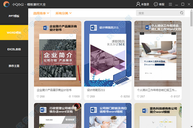The width and height of the screenshot is (193, 128).
Task: Expand the 所有分类 category dropdown
Action: tap(63, 13)
